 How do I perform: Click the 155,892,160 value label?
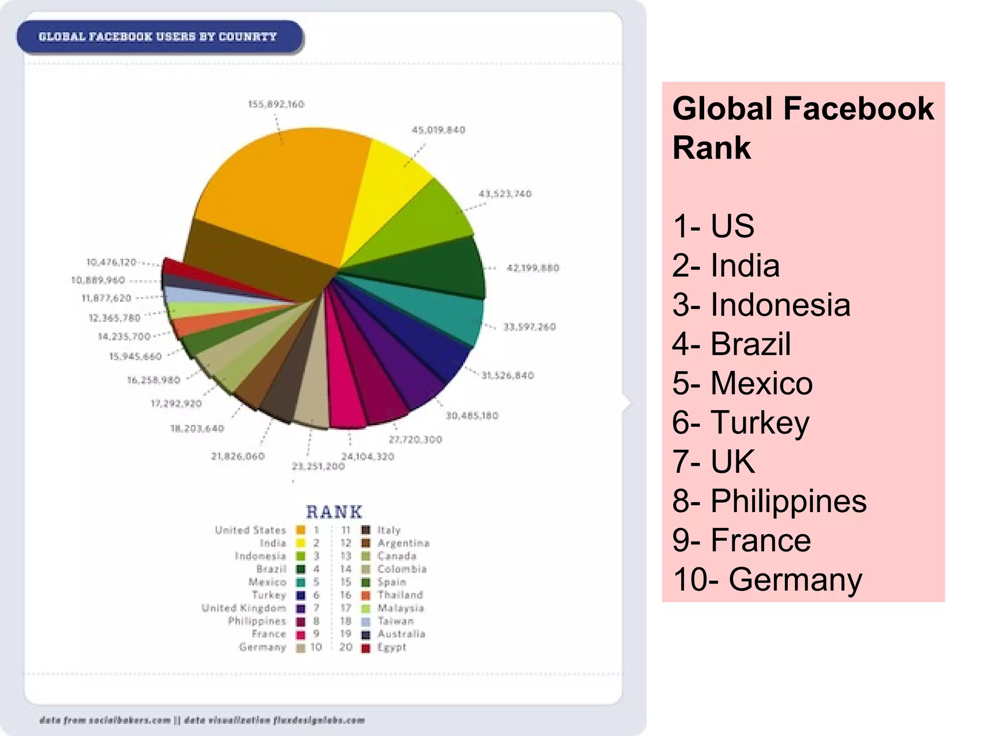click(276, 104)
